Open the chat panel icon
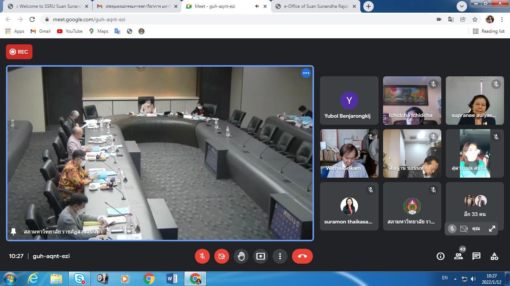 tap(476, 256)
